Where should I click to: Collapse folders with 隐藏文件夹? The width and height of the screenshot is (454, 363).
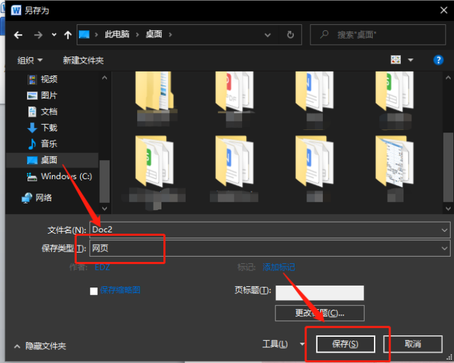tap(41, 346)
